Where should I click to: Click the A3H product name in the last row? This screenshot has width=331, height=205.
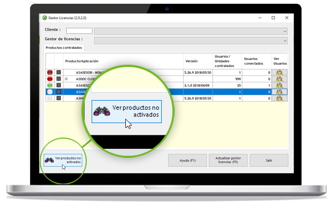80,98
